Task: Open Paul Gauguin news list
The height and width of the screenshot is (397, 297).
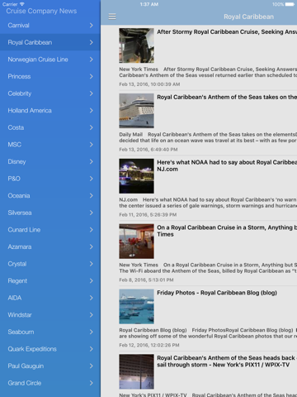Action: point(50,366)
